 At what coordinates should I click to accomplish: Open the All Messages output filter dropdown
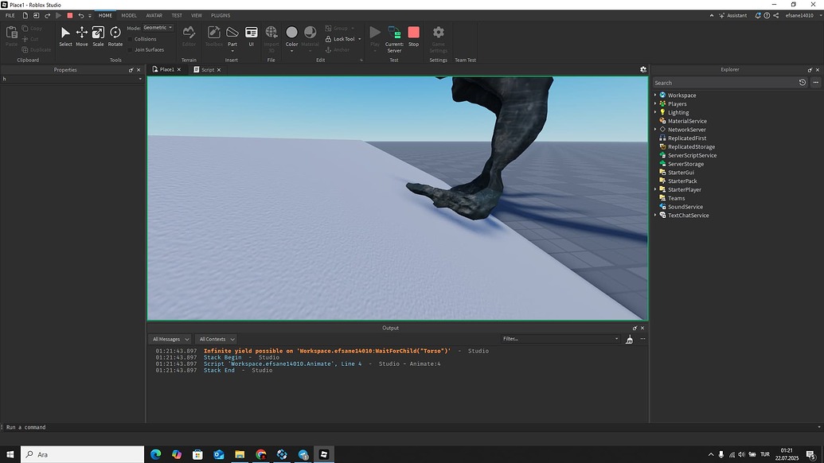(x=170, y=339)
